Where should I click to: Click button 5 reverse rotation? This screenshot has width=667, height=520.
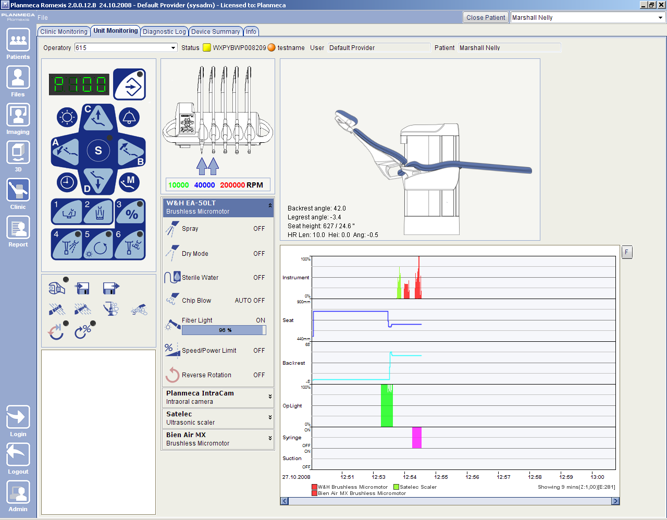tap(98, 244)
